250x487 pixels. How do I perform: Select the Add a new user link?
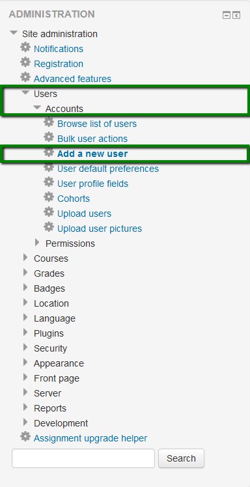point(92,154)
